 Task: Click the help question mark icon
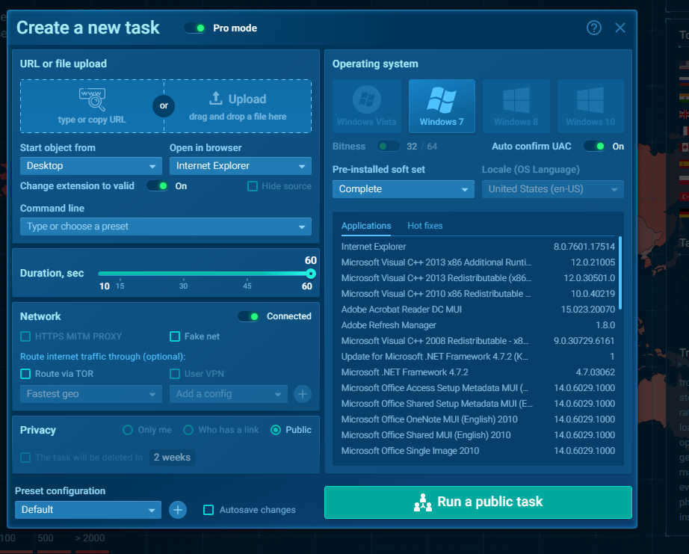(x=593, y=28)
